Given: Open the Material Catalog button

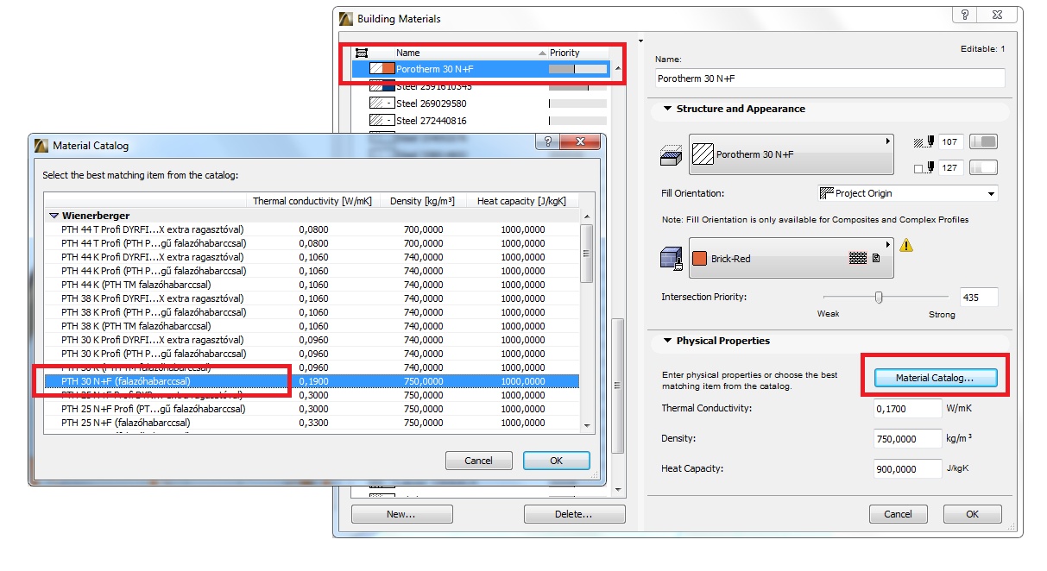Looking at the screenshot, I should click(x=936, y=378).
